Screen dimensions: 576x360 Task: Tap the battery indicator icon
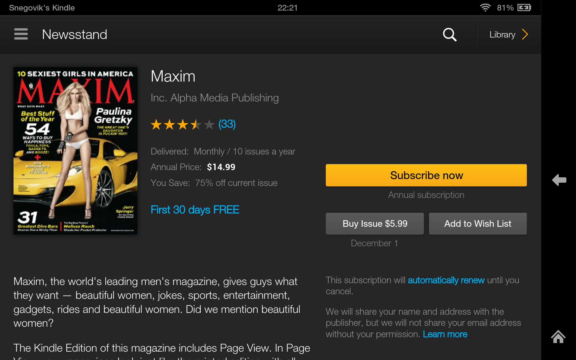524,7
